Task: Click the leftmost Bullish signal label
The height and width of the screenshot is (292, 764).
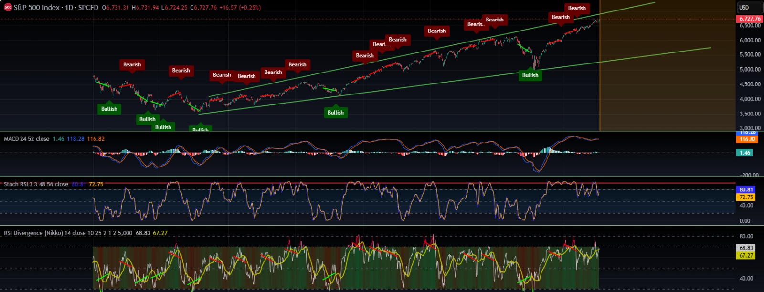Action: (x=109, y=109)
